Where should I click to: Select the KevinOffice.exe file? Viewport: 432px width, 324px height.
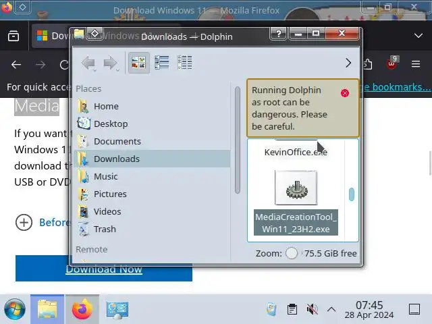[x=296, y=152]
